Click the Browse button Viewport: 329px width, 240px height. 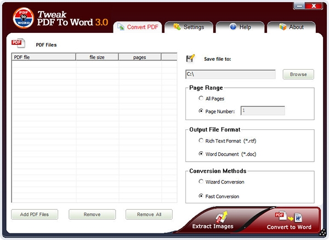coord(298,74)
